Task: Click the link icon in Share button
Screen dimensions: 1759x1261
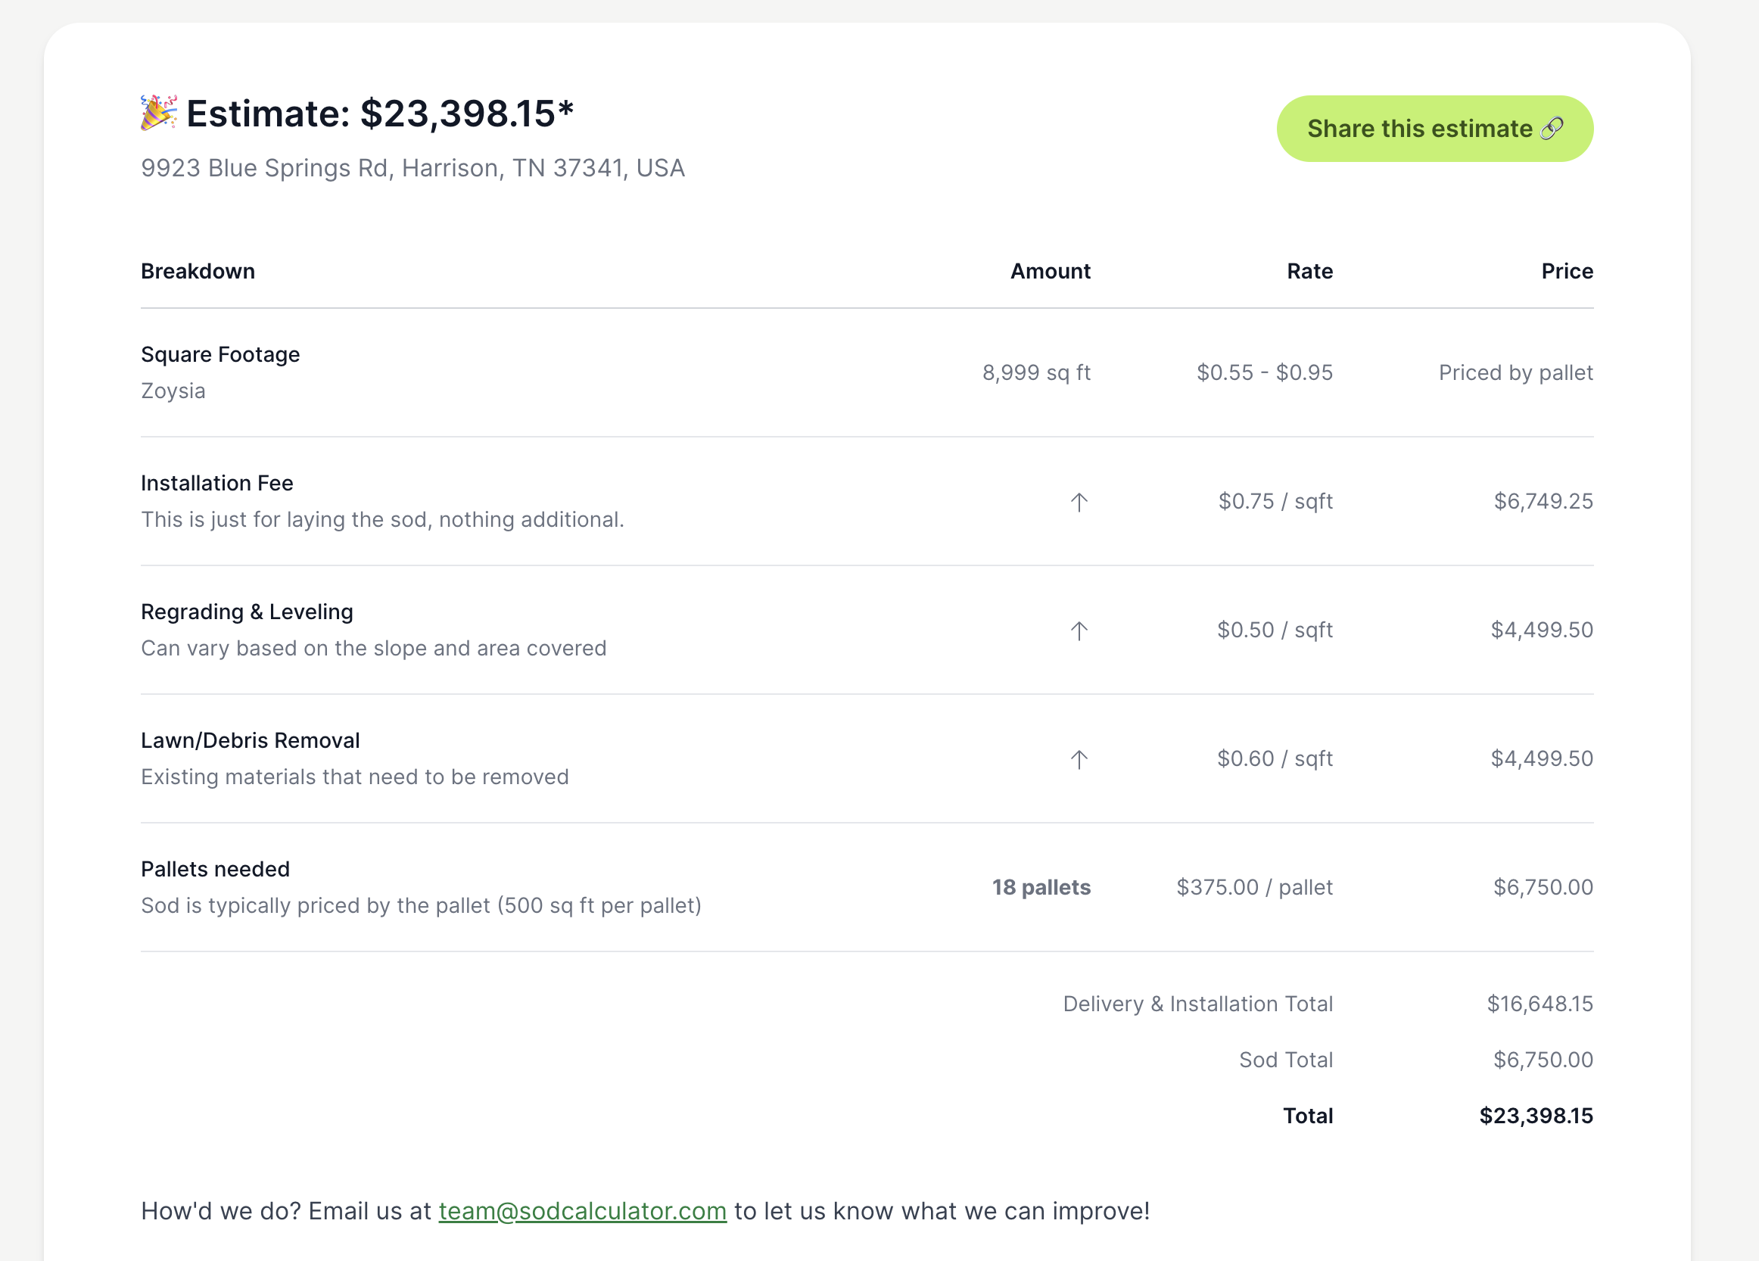Action: 1552,128
